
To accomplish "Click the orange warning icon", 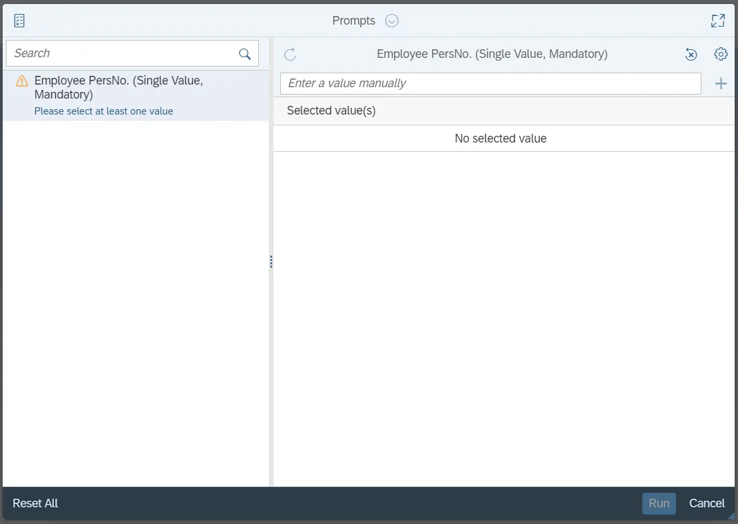I will point(22,81).
